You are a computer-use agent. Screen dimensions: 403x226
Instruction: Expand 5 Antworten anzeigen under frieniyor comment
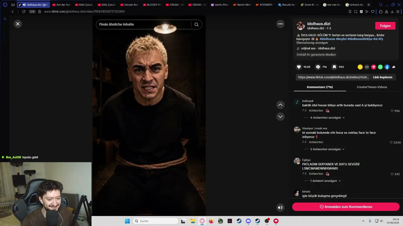(327, 149)
